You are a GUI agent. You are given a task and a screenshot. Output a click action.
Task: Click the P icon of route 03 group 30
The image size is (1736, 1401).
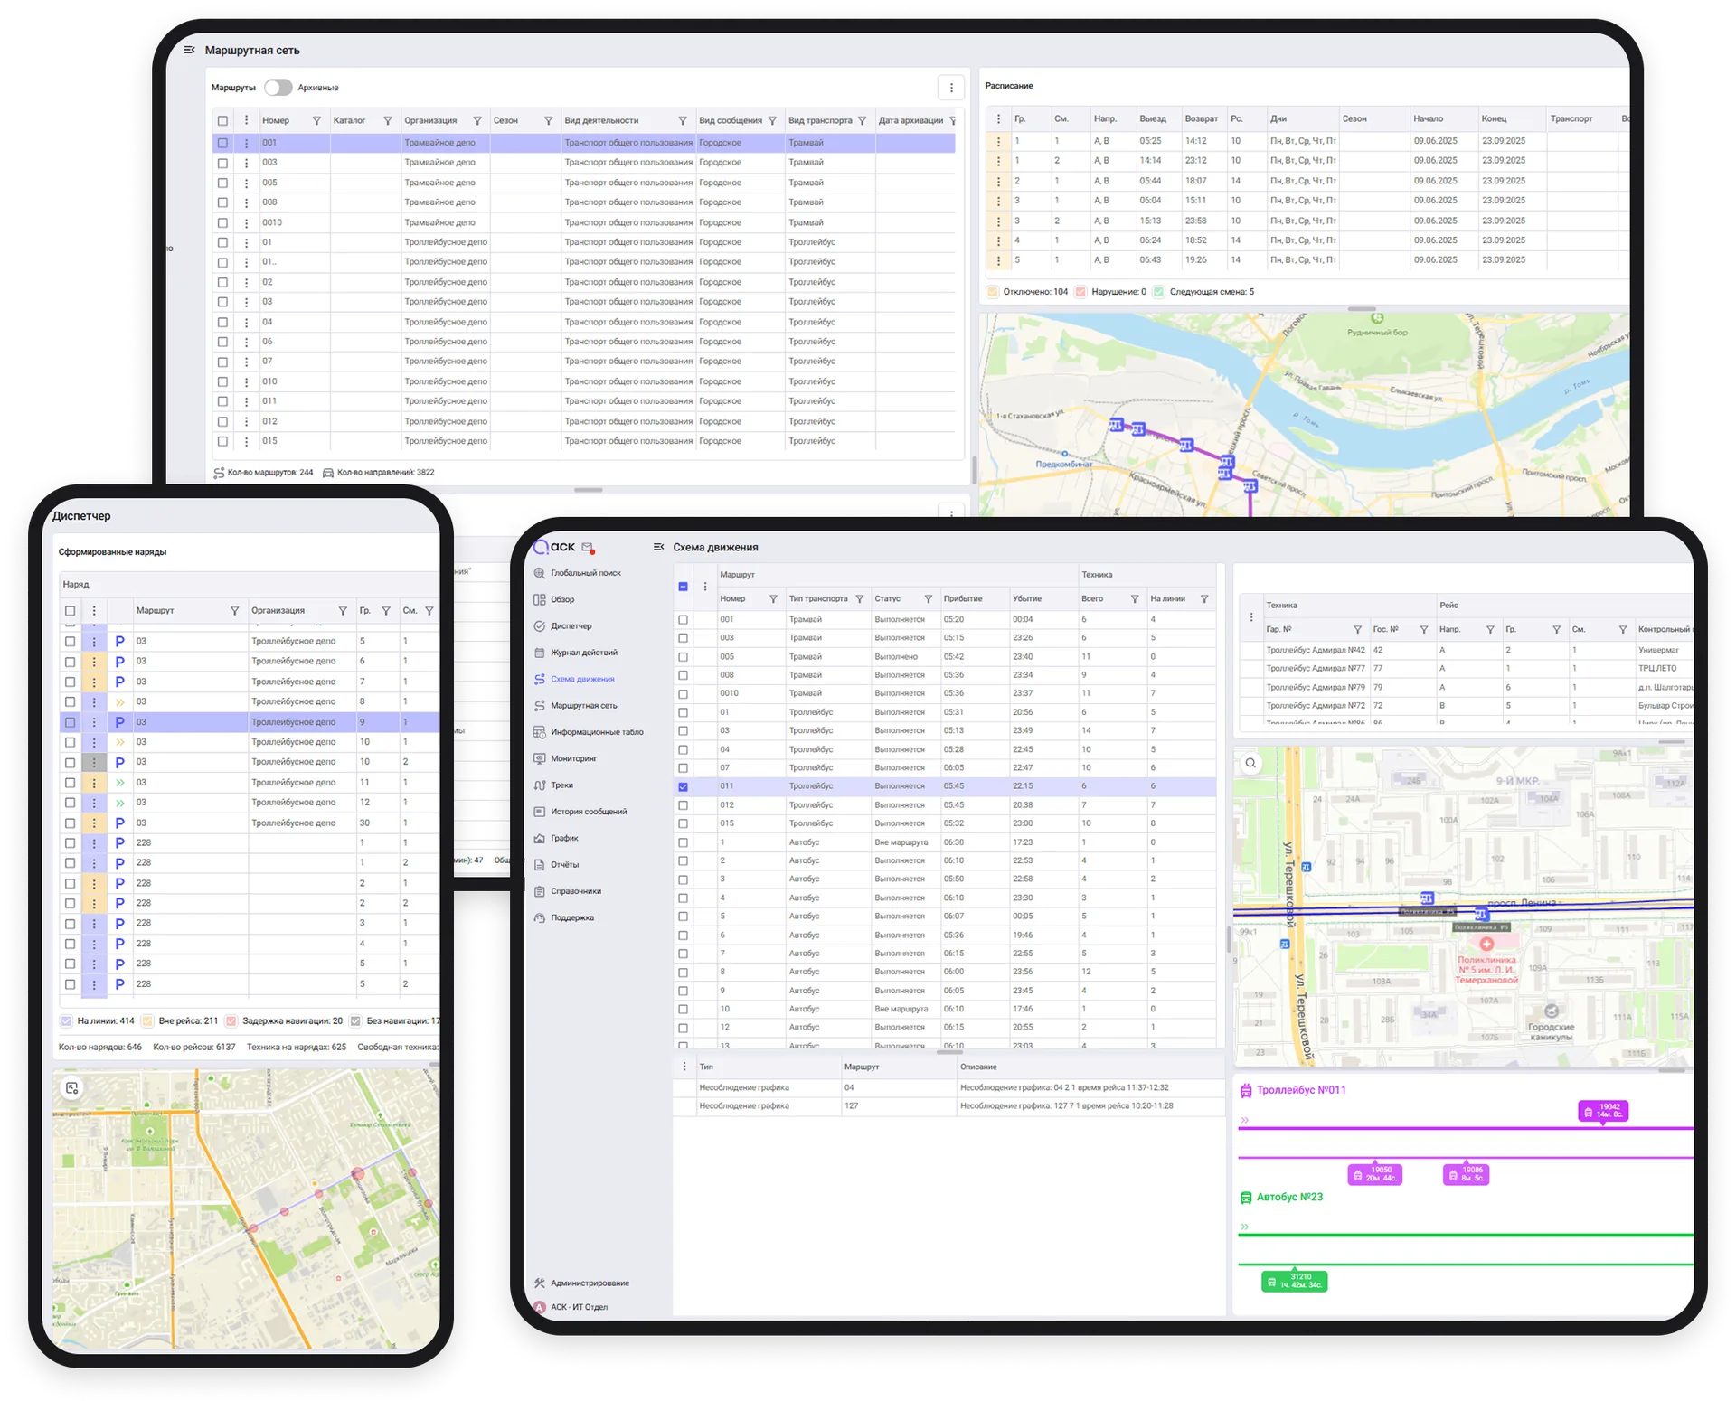(119, 823)
